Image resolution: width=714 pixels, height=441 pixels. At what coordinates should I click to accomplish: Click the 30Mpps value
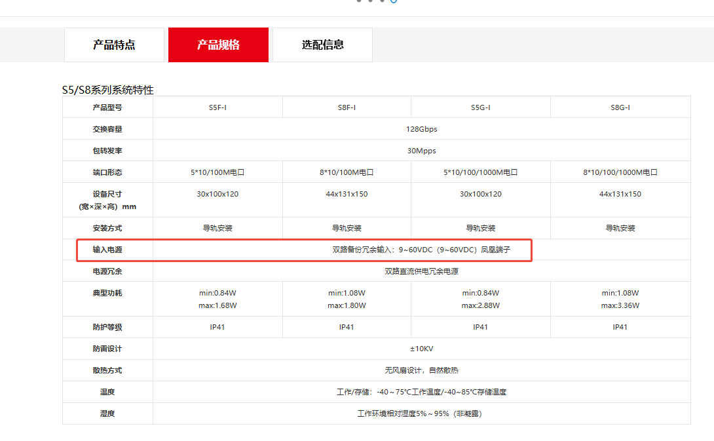[x=422, y=151]
